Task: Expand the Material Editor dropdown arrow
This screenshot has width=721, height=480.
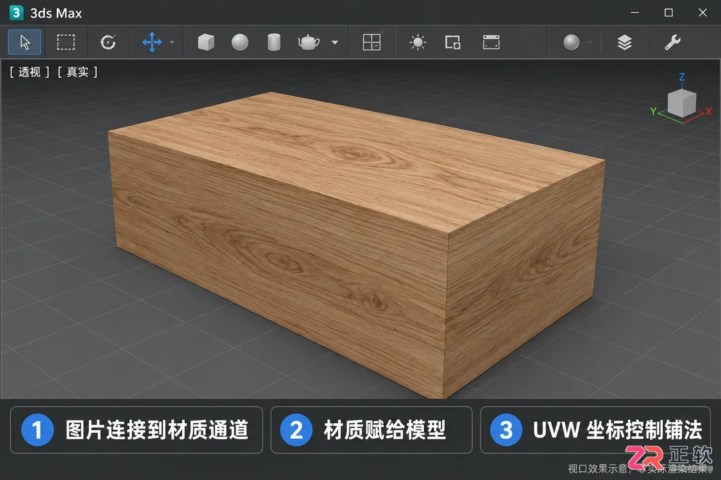Action: [590, 43]
